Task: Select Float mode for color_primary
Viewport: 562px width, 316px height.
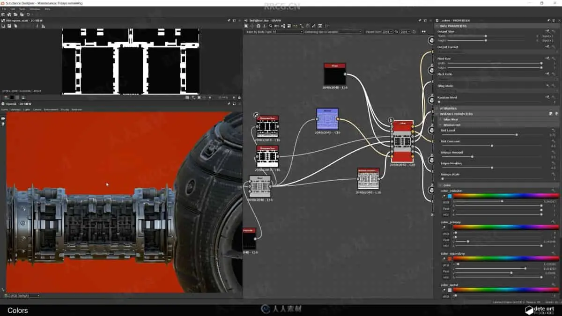Action: pyautogui.click(x=446, y=240)
